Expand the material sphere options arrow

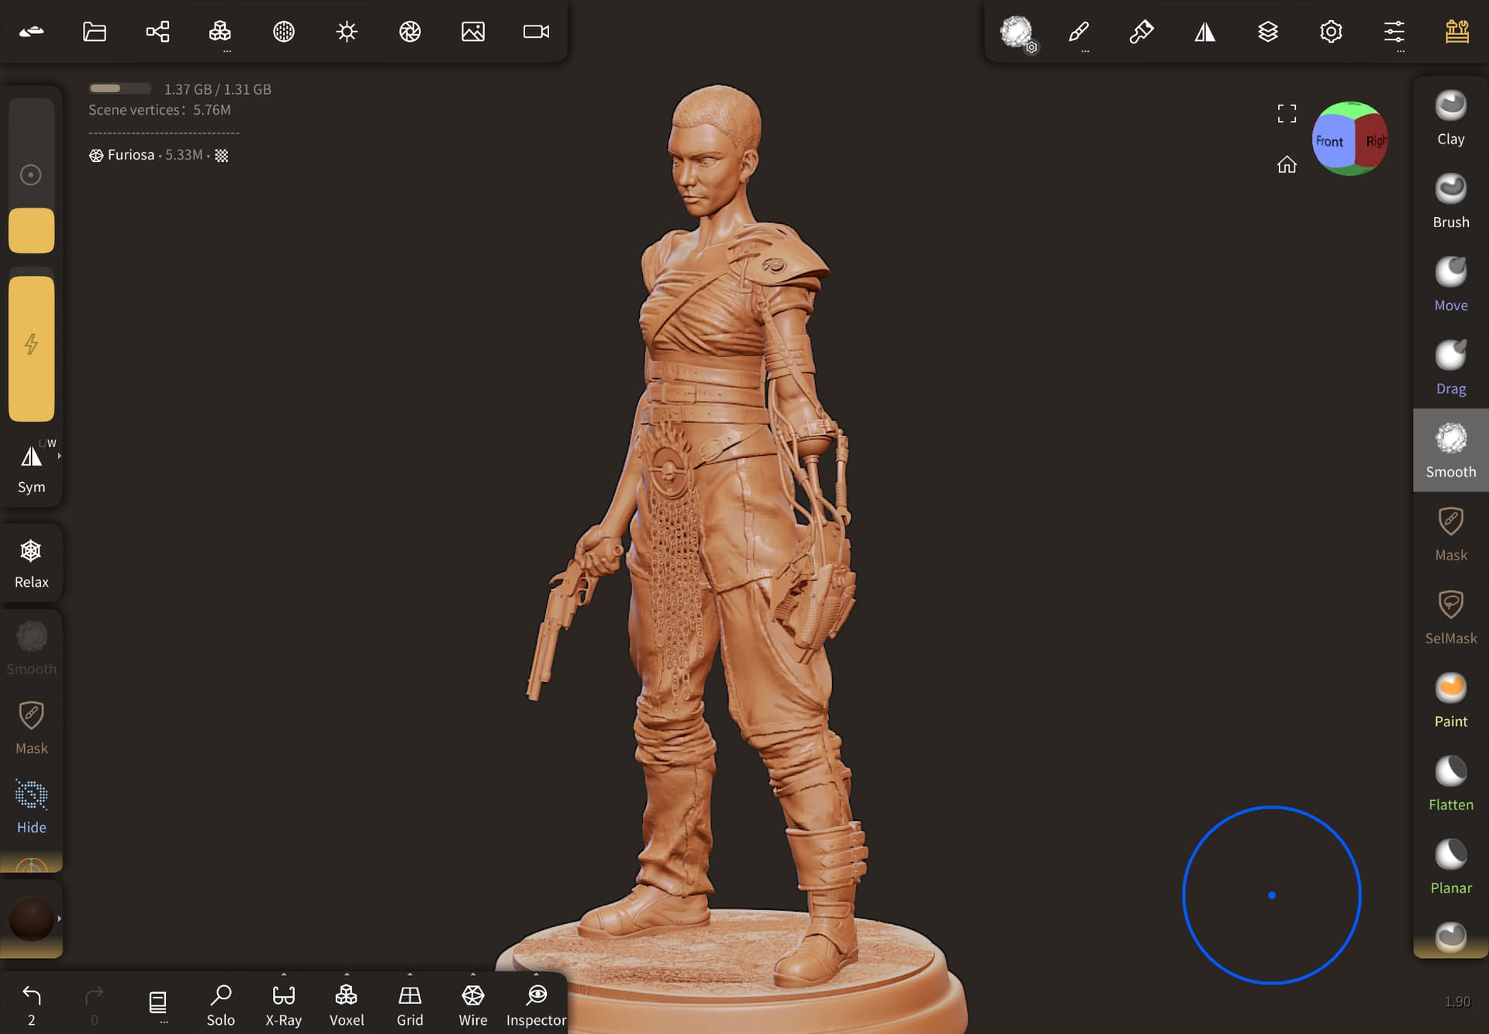pos(60,919)
